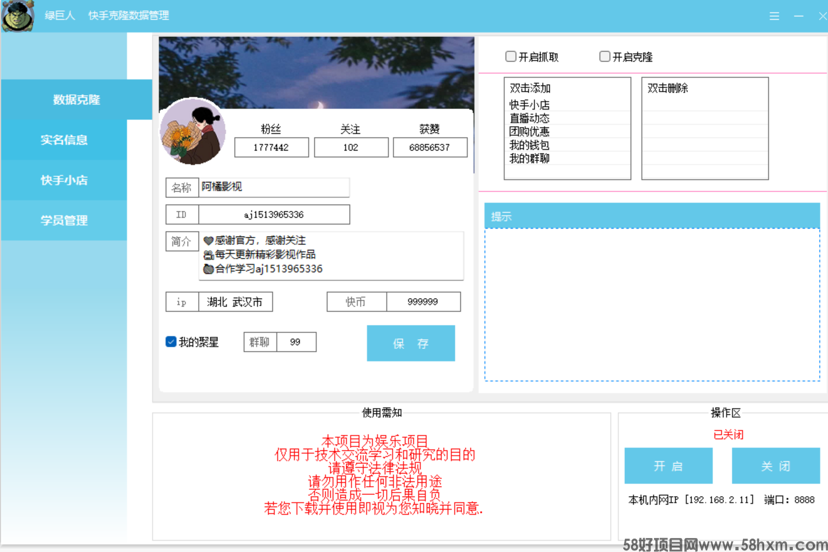The width and height of the screenshot is (828, 552).
Task: Click the 保存 button
Action: click(411, 343)
